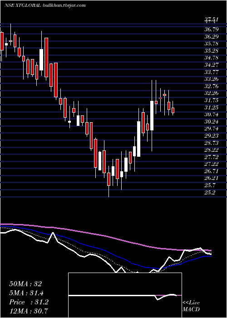Select the 32.26 price axis label
The width and height of the screenshot is (227, 318).
(x=211, y=94)
